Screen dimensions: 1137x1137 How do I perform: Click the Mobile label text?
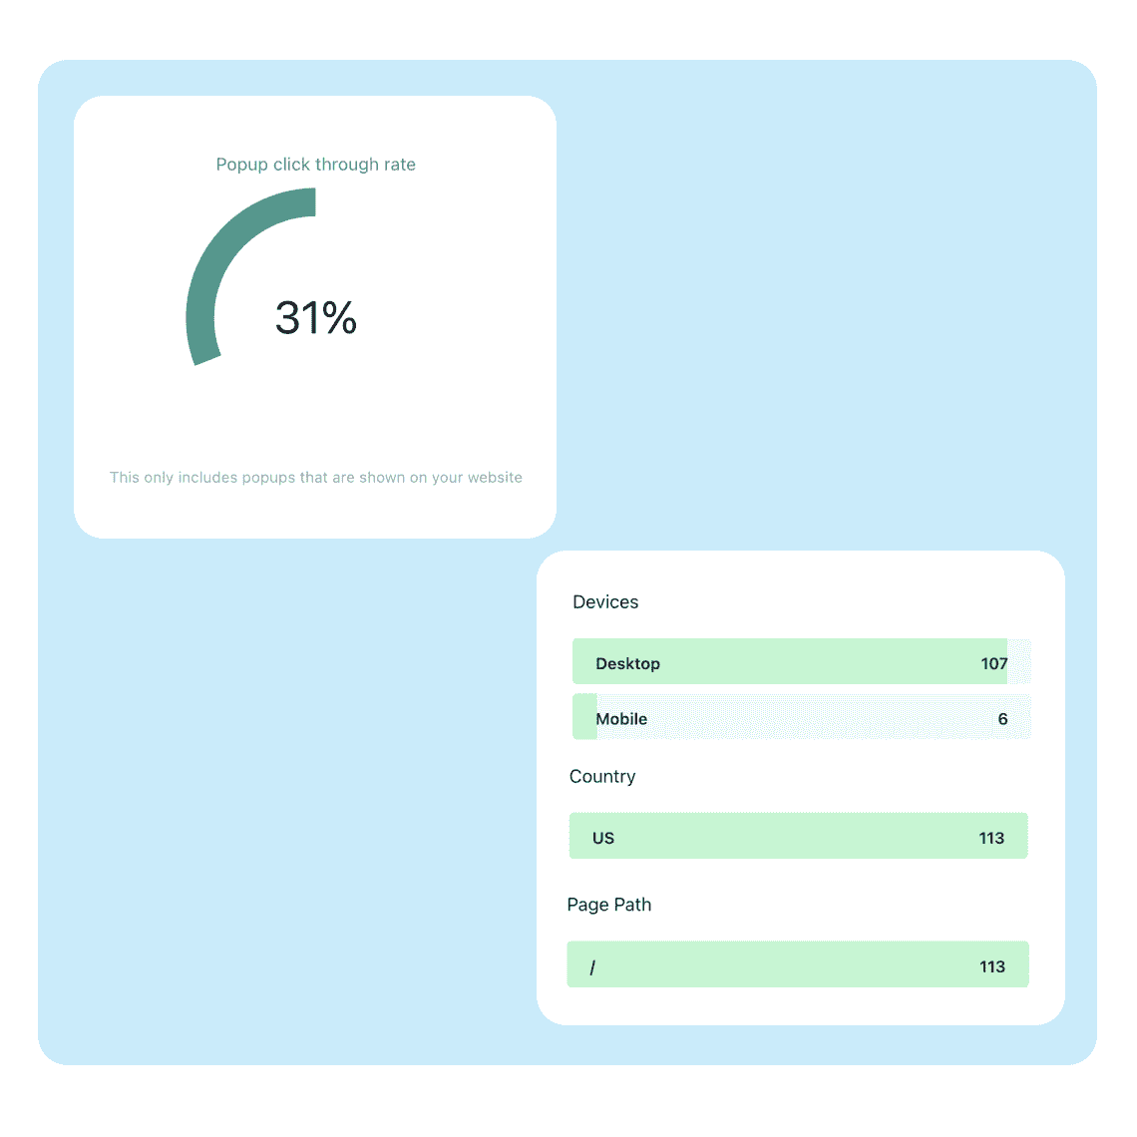click(x=621, y=718)
